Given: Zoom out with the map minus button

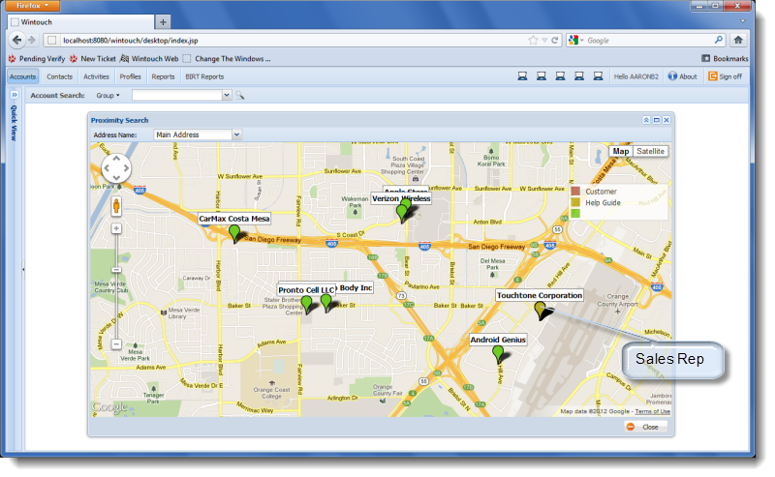Looking at the screenshot, I should [116, 344].
